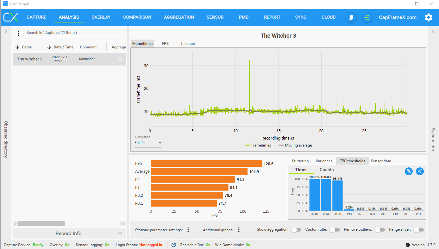The width and height of the screenshot is (439, 249).
Task: Turn on the Custom title toggle
Action: tap(335, 230)
